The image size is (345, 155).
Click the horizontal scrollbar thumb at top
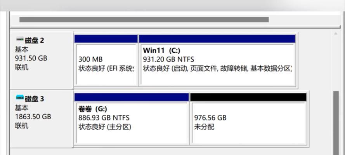[144, 19]
